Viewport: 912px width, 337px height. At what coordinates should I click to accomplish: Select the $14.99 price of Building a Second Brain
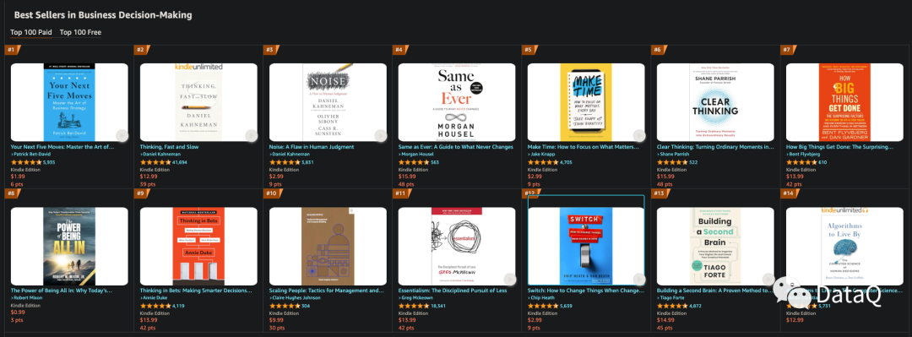tap(665, 319)
